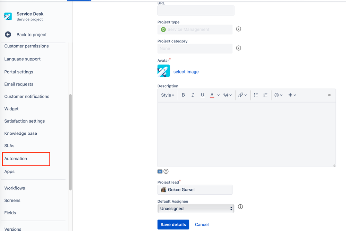Show info for Default Assignee field
This screenshot has width=346, height=231.
click(240, 207)
